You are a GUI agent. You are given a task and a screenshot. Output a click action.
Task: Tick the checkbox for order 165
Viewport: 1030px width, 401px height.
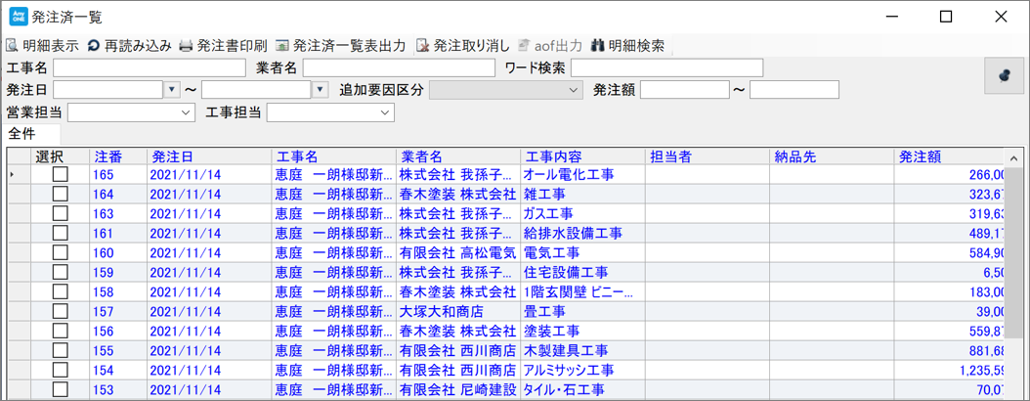(x=61, y=175)
